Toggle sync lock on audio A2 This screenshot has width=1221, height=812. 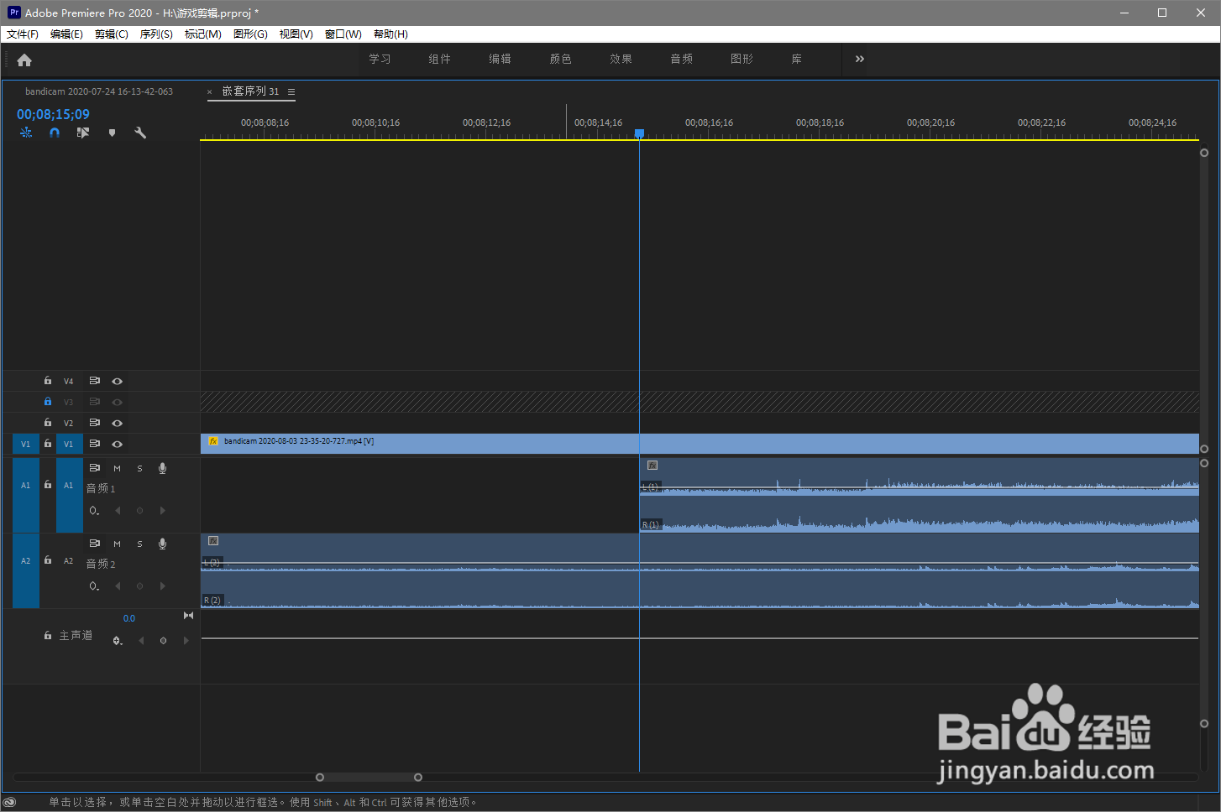click(95, 544)
